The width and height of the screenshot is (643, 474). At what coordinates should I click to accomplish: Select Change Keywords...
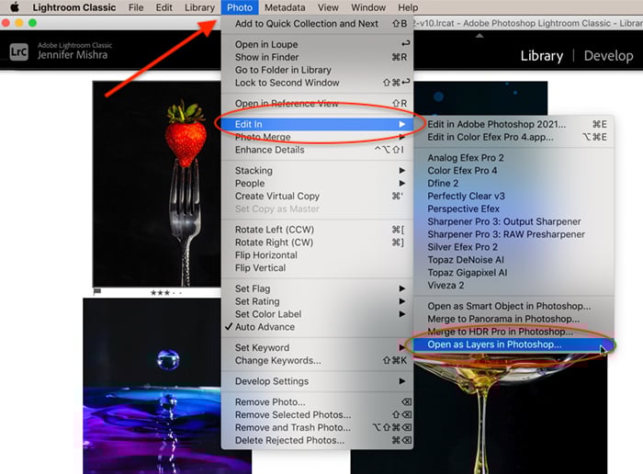(317, 360)
